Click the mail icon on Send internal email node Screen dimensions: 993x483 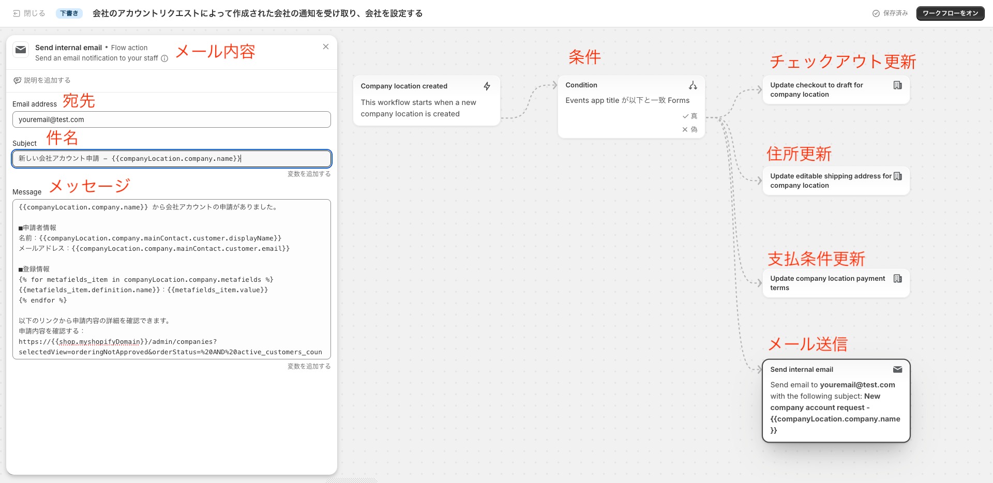[x=897, y=370]
